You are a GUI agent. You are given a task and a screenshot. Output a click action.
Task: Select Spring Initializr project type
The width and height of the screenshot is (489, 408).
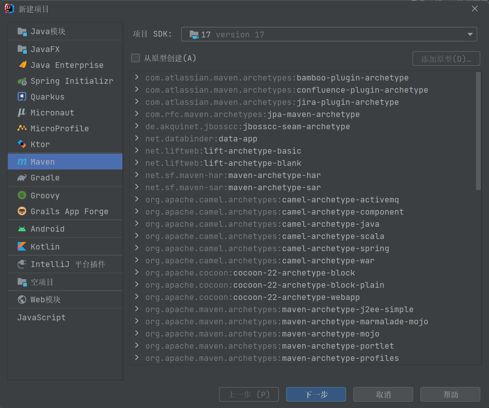coord(65,81)
